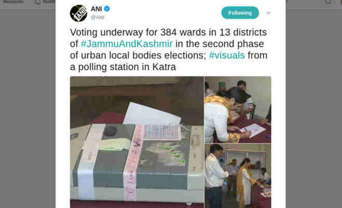Open the @ANI handle link

pyautogui.click(x=97, y=17)
